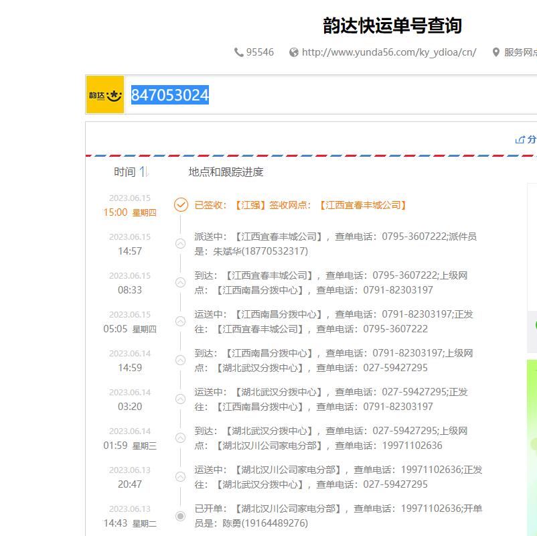Click the phone icon beside 95546
Screen dimensions: 537x536
[238, 52]
